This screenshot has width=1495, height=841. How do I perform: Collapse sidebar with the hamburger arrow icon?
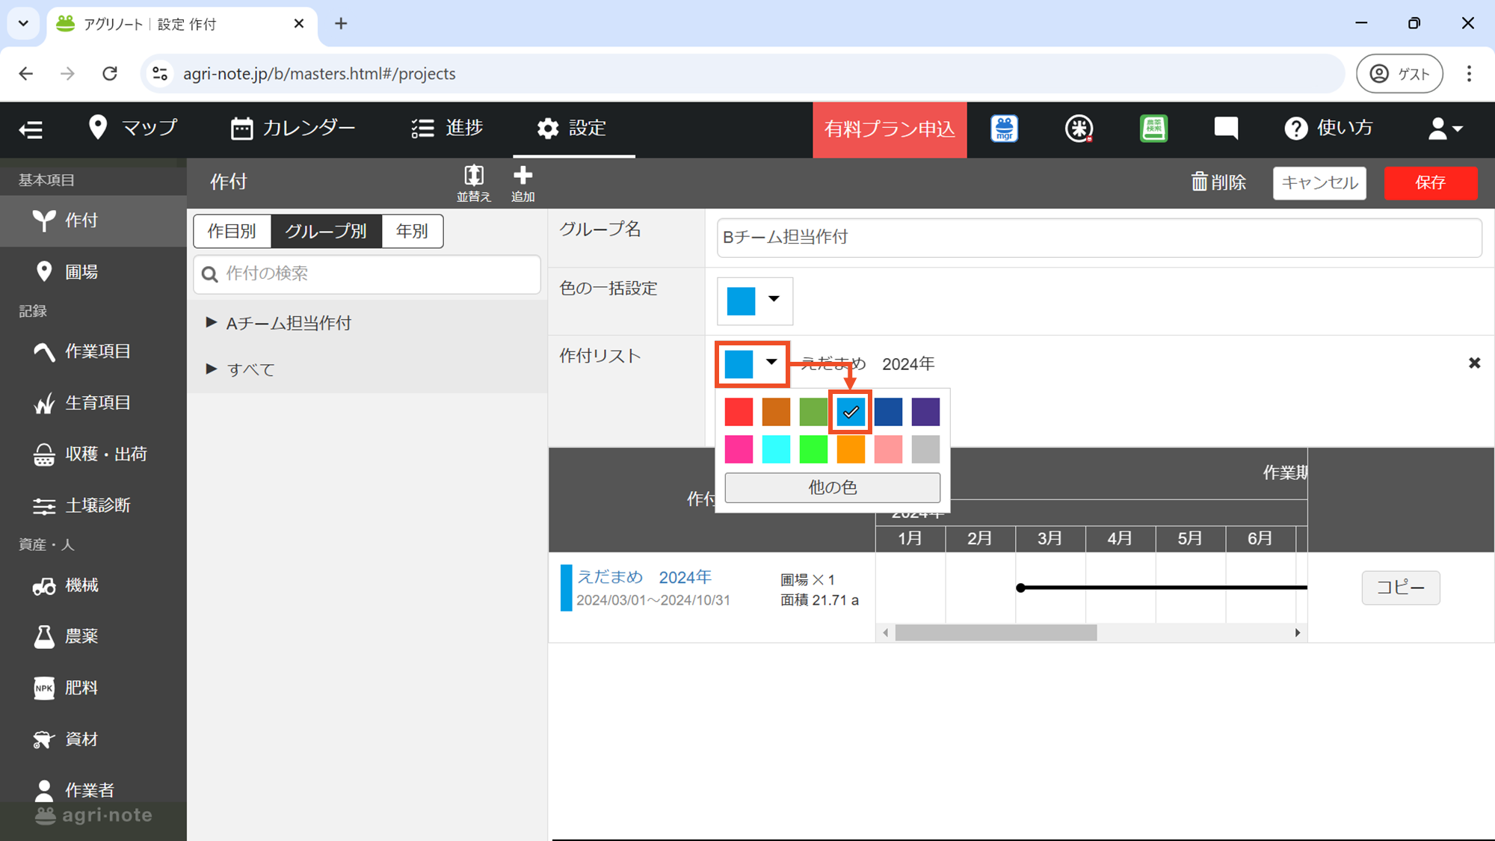coord(31,129)
